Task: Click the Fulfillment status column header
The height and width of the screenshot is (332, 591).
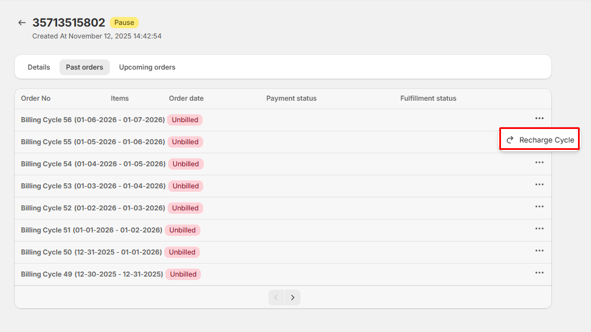Action: point(428,98)
